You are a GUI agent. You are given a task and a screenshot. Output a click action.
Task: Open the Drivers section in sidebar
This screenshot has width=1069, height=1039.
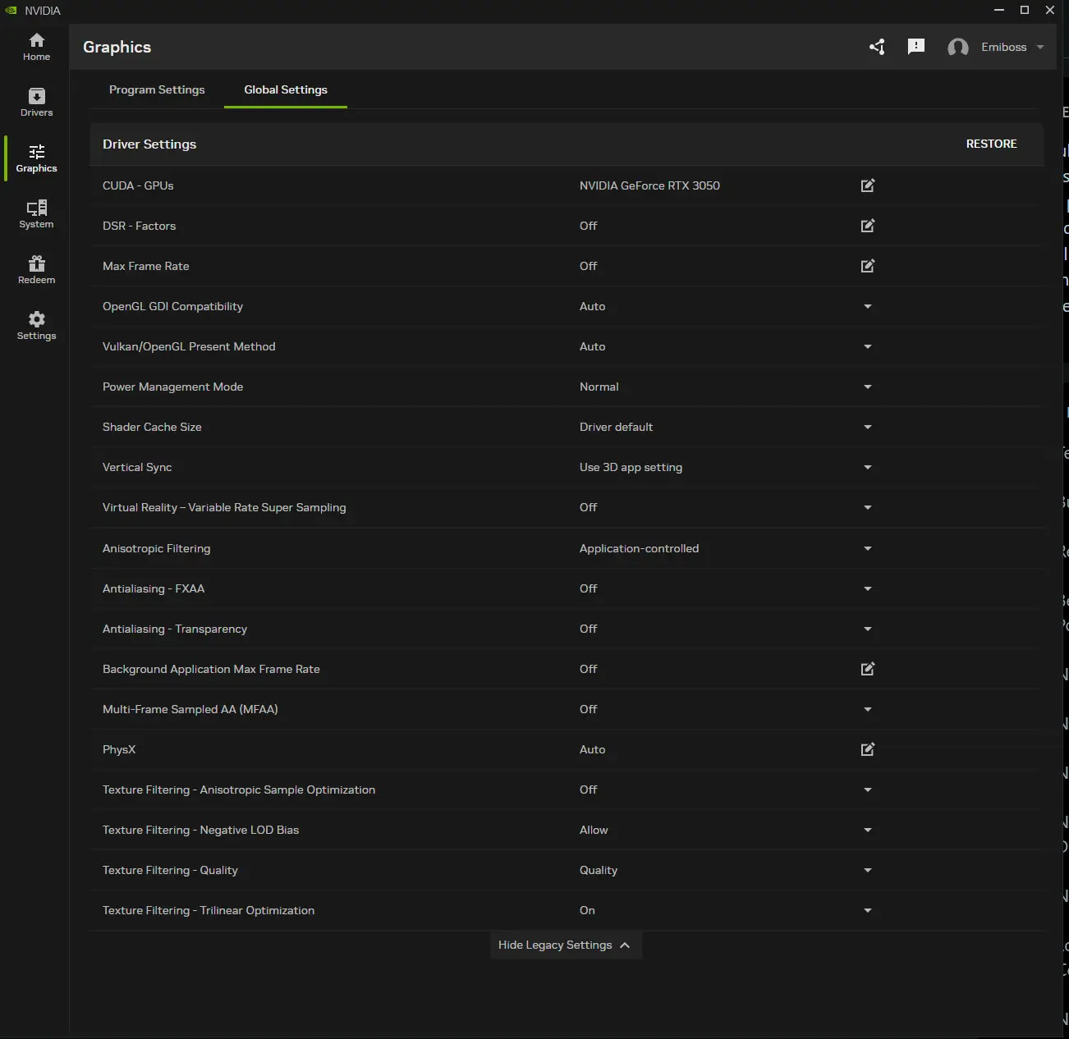coord(36,103)
